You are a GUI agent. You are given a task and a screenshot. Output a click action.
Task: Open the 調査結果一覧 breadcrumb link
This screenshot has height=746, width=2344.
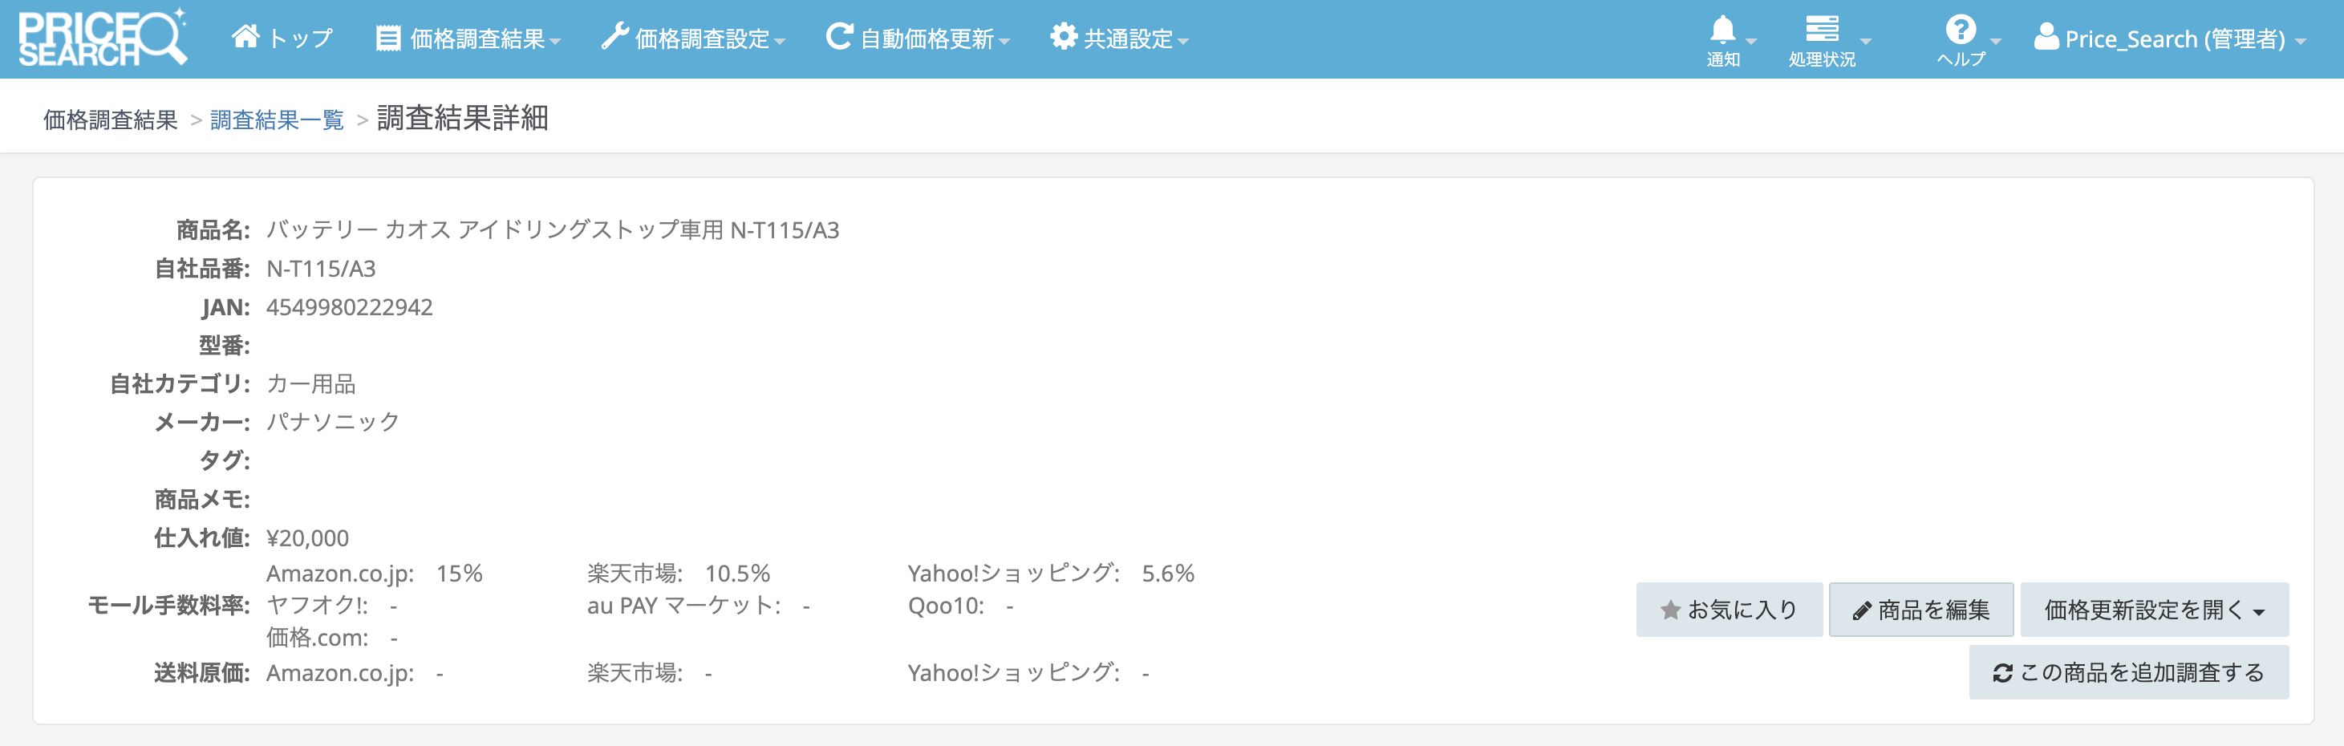coord(277,120)
